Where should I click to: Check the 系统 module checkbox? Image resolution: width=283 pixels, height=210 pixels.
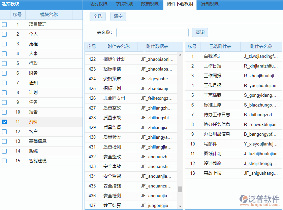click(4, 151)
